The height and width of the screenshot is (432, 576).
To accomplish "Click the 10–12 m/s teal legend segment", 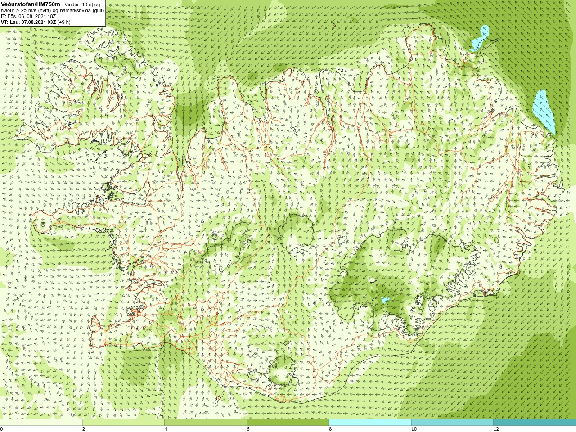I will pos(452,422).
